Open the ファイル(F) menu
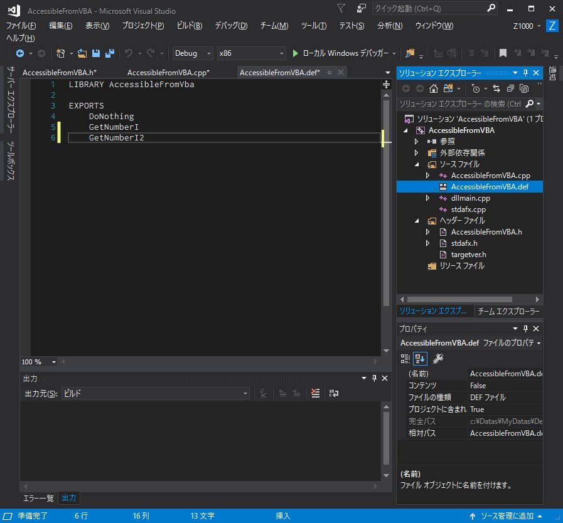Screen dimensions: 563x523 point(21,26)
